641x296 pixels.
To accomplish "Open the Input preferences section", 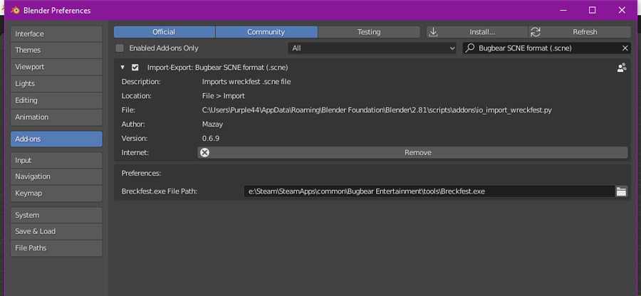I will [56, 161].
